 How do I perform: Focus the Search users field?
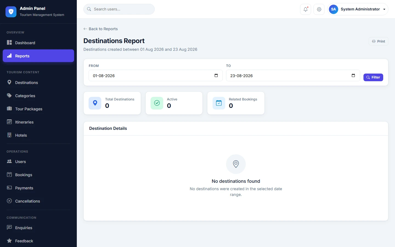[x=119, y=9]
